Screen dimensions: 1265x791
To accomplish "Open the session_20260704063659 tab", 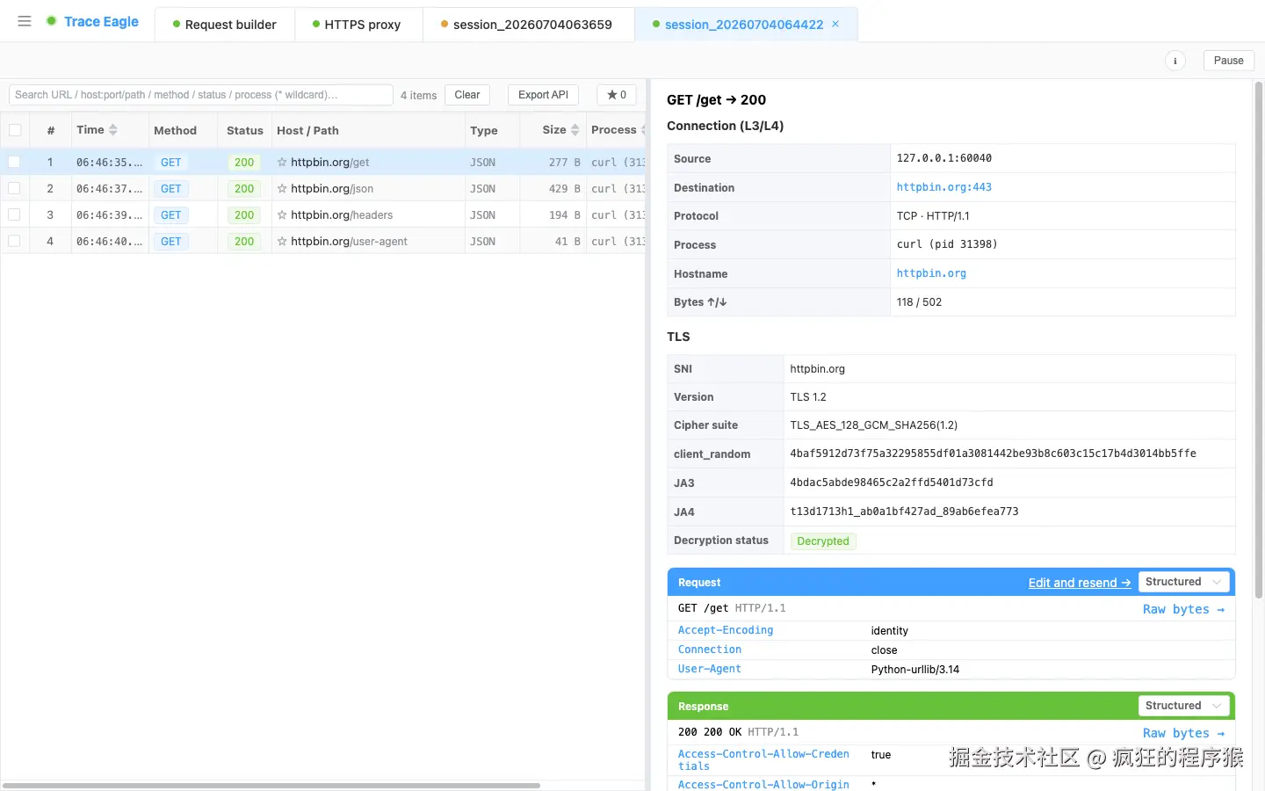I will point(527,25).
